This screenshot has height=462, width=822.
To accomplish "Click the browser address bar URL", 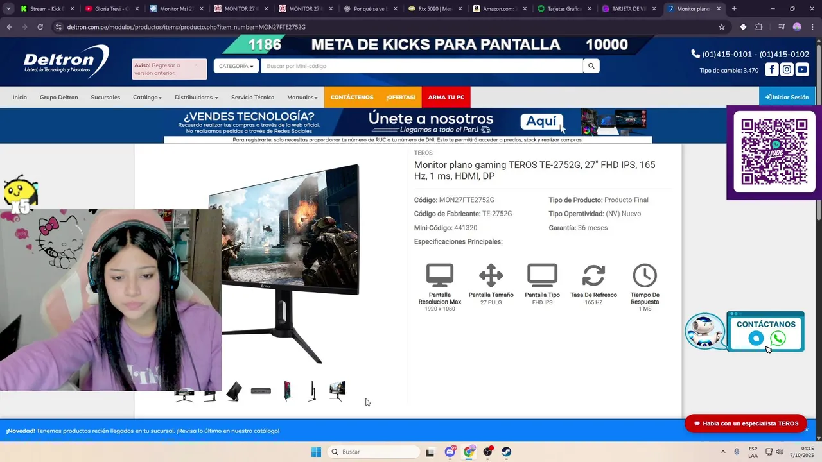I will (186, 27).
